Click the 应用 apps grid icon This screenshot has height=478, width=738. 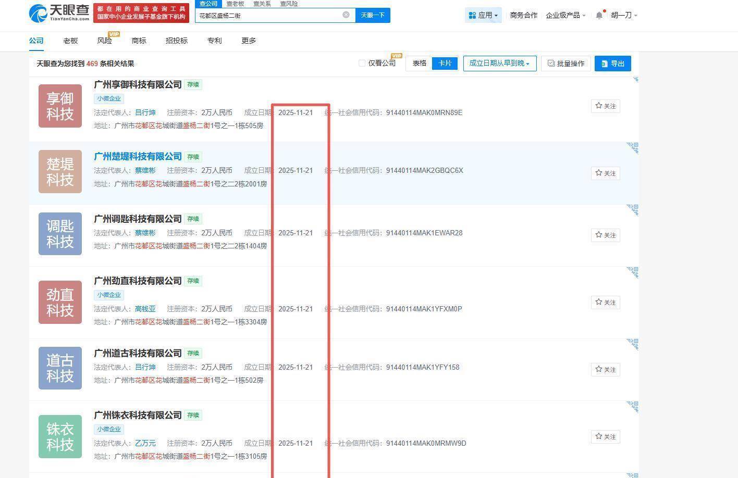pyautogui.click(x=471, y=15)
